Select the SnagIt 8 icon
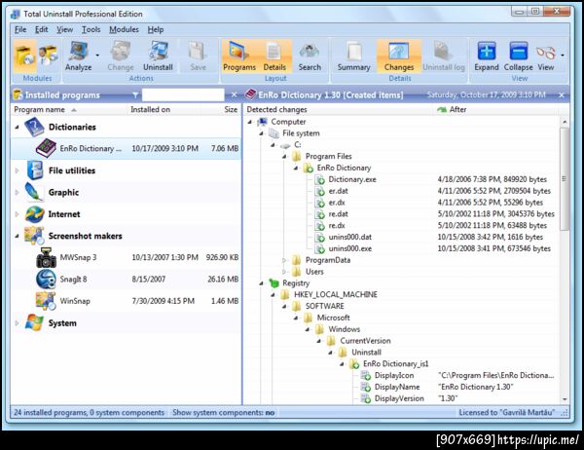 click(x=46, y=280)
